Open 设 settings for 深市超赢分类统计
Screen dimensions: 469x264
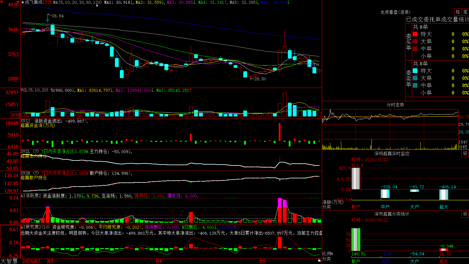[x=465, y=214]
